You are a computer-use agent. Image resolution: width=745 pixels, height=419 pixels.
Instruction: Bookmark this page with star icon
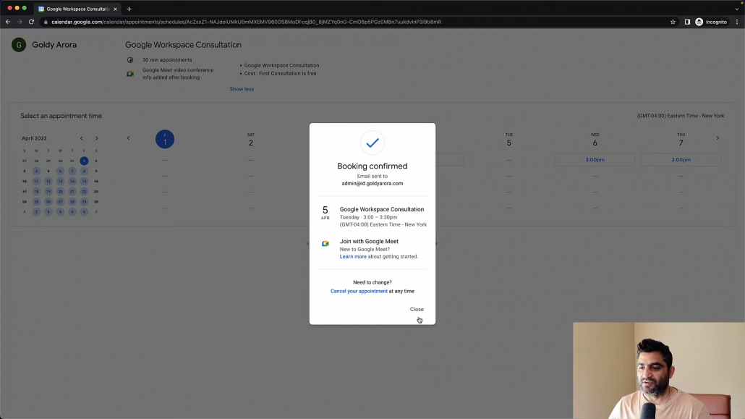(673, 22)
